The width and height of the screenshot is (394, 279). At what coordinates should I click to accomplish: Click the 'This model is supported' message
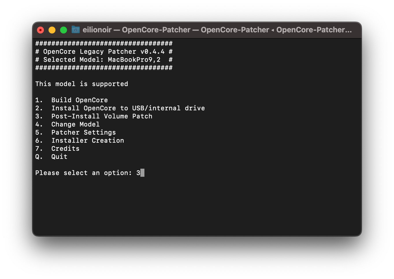81,84
